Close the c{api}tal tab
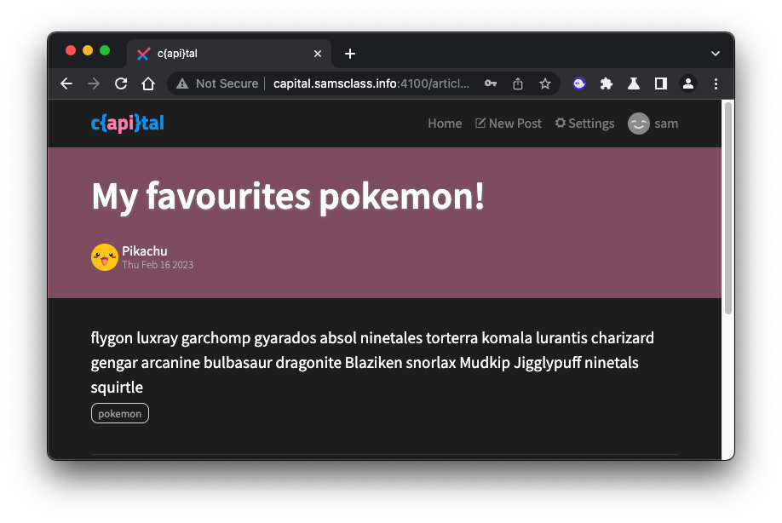 [318, 54]
